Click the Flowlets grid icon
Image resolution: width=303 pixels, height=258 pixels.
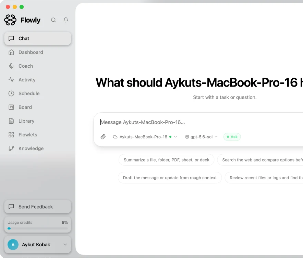pos(11,135)
